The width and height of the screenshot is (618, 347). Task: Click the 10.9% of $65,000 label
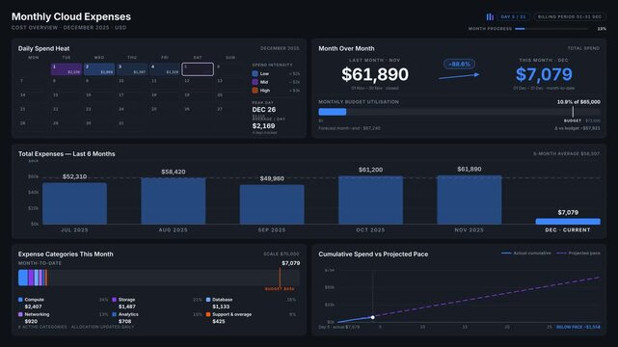click(x=578, y=102)
